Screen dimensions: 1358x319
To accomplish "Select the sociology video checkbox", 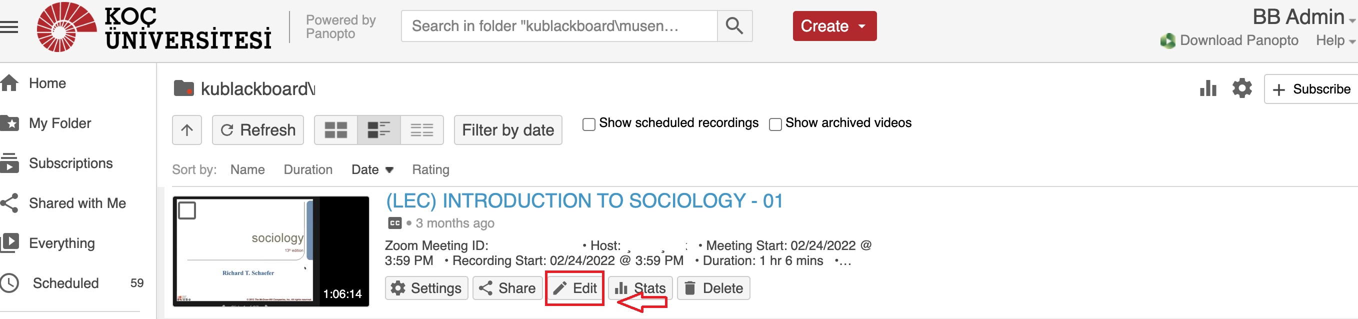I will coord(187,210).
